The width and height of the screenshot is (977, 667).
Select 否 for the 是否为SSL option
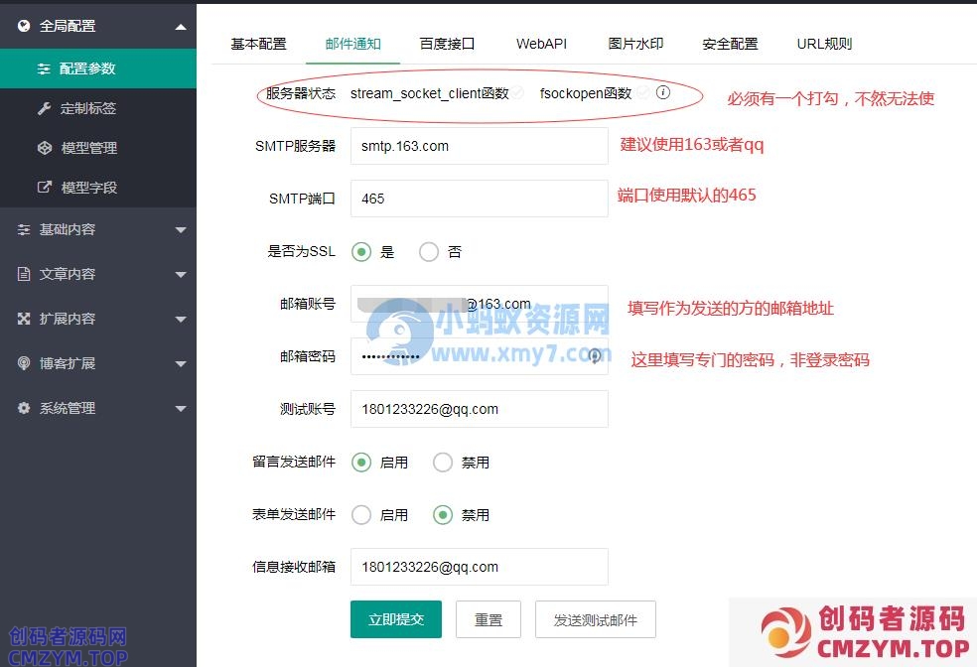[x=429, y=252]
